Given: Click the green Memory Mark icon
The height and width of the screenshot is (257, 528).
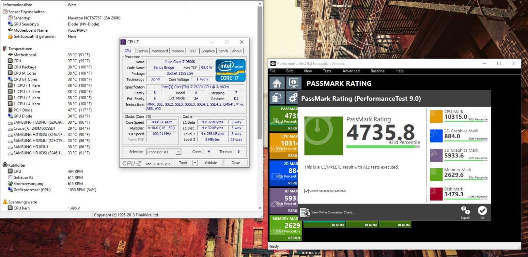Looking at the screenshot, I should 436,175.
